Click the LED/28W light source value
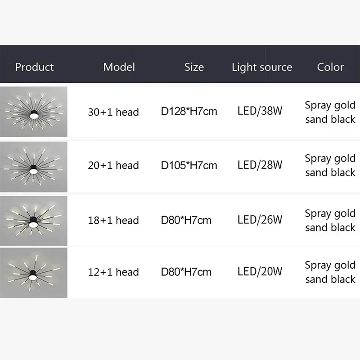 [260, 165]
